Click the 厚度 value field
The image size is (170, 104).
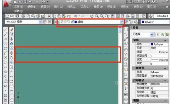coord(159,64)
